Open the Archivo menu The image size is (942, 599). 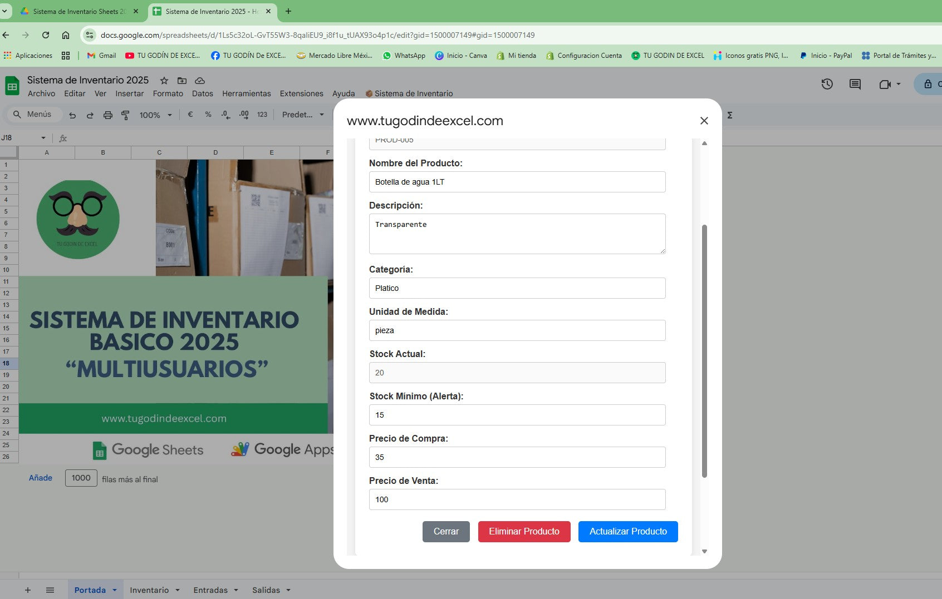(41, 93)
